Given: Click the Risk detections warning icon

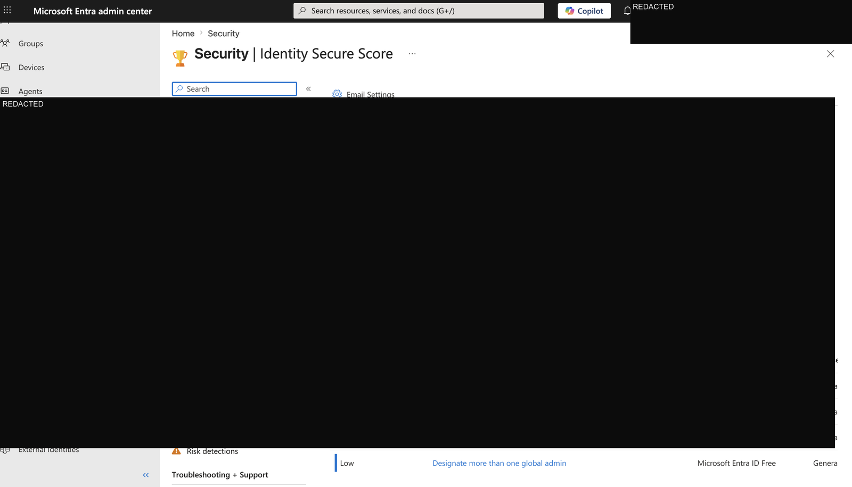Looking at the screenshot, I should pos(176,451).
